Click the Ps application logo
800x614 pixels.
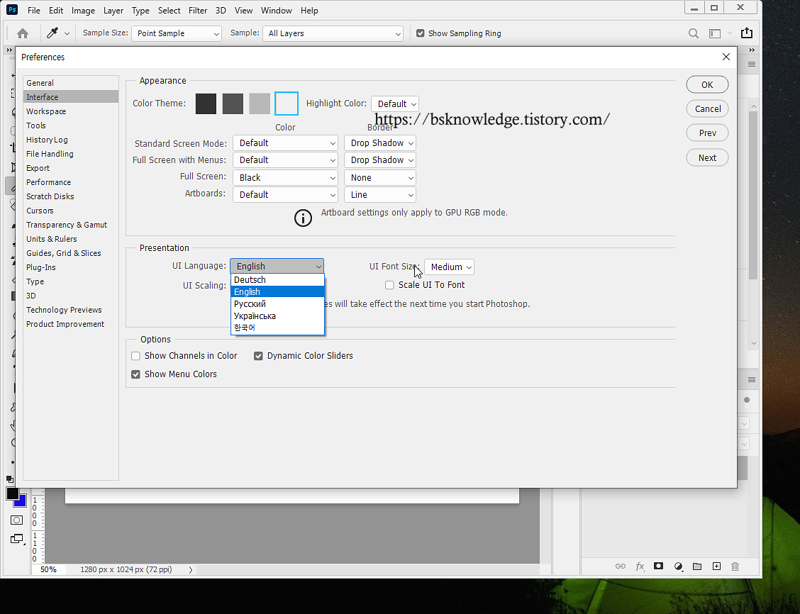(x=12, y=10)
